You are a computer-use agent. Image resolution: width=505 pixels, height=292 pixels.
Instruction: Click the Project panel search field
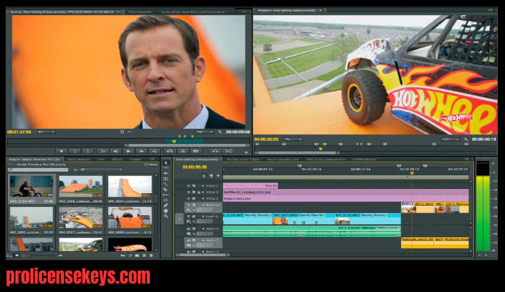(38, 170)
